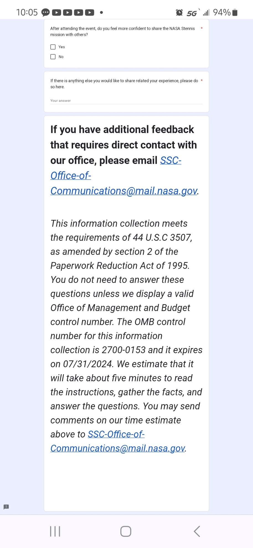The height and width of the screenshot is (548, 253).
Task: Tap the message bubble notification icon
Action: pos(45,12)
